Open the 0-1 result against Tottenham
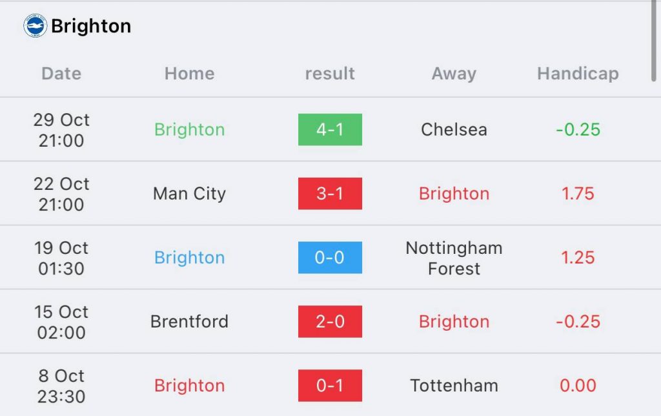This screenshot has height=416, width=661. coord(330,386)
